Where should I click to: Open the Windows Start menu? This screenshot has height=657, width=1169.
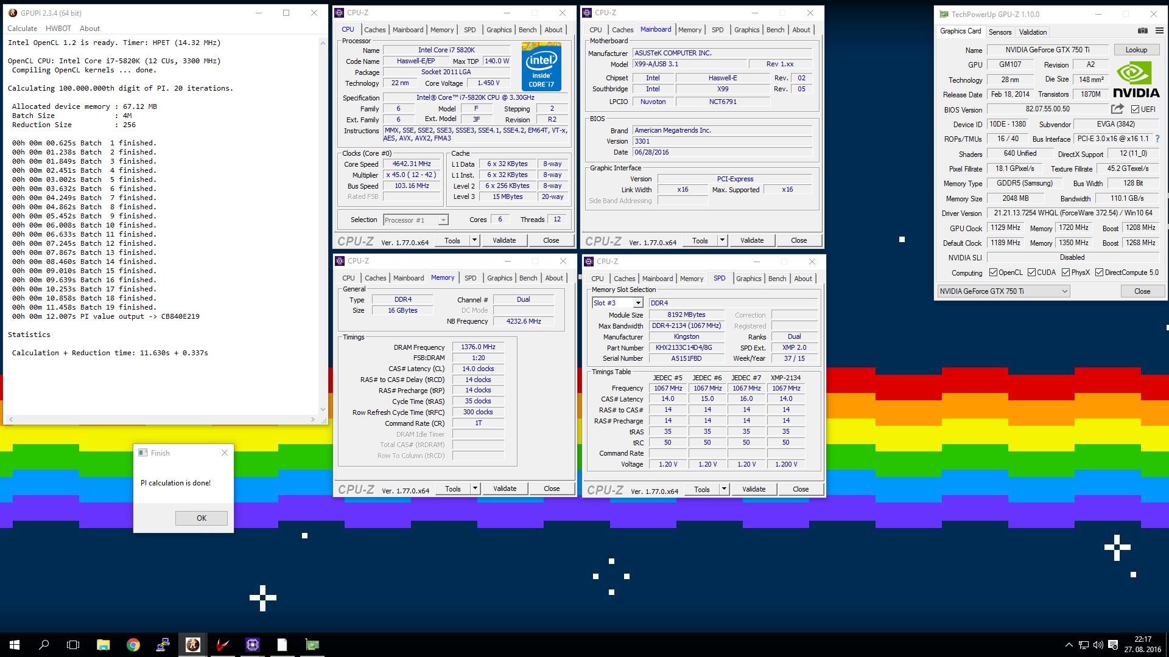click(x=15, y=645)
